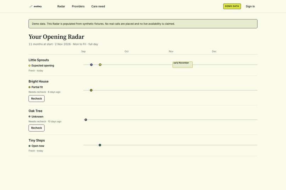
Task: Click the Nov month label
Action: coord(171,51)
